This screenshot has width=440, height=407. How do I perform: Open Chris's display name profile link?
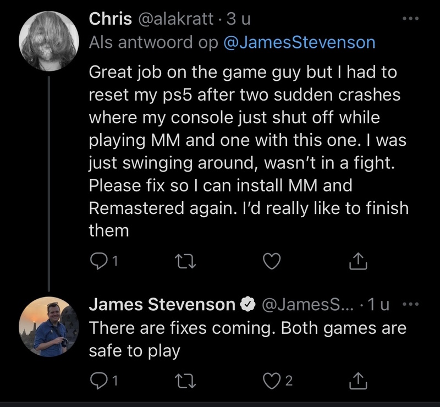(110, 18)
